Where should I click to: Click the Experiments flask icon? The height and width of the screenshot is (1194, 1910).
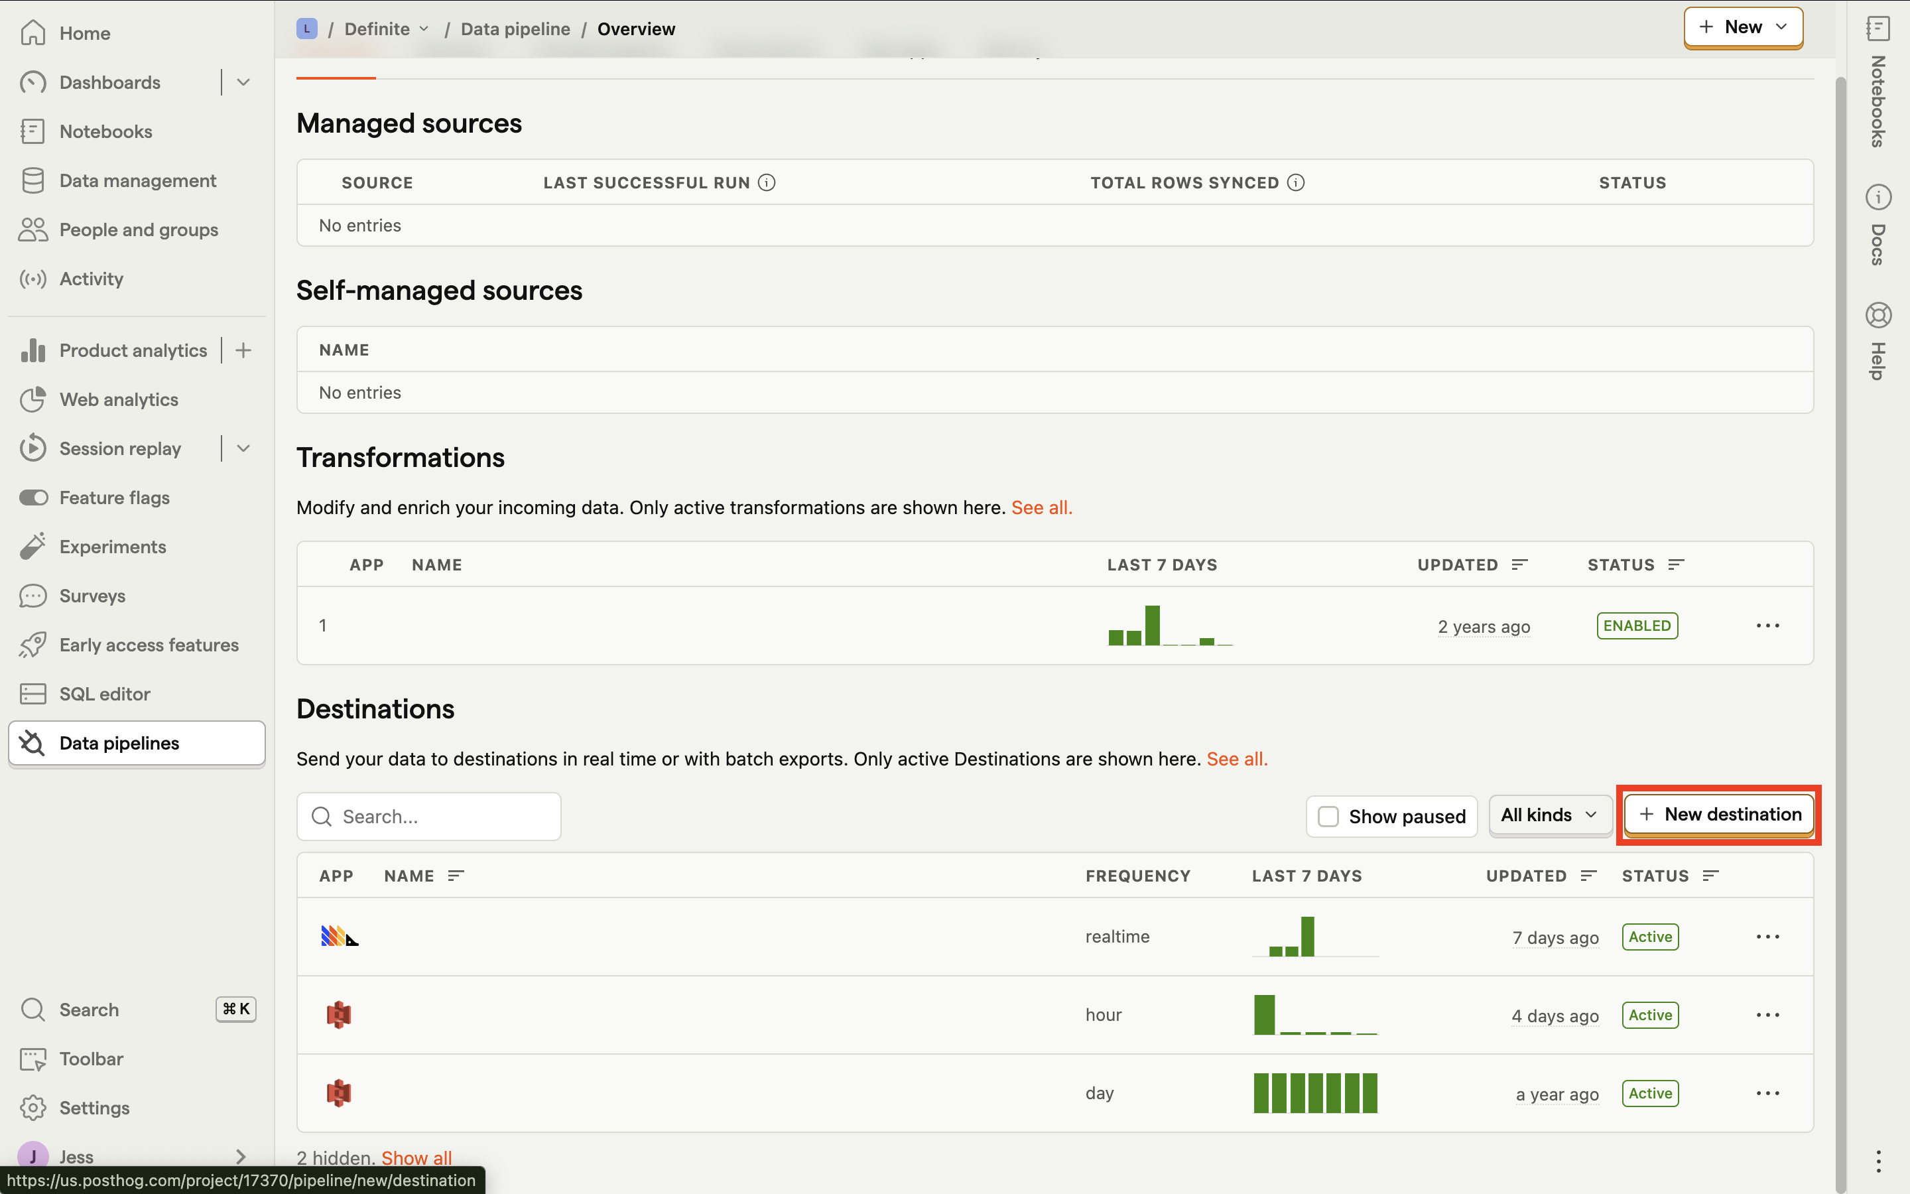32,547
